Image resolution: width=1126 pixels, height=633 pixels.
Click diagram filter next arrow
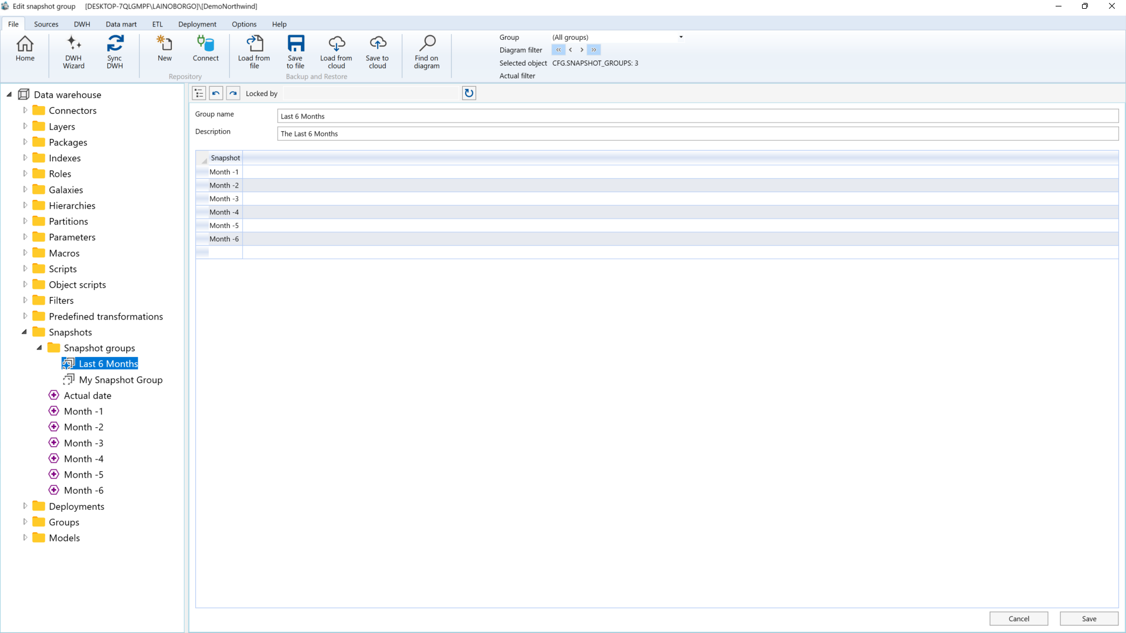pos(582,50)
